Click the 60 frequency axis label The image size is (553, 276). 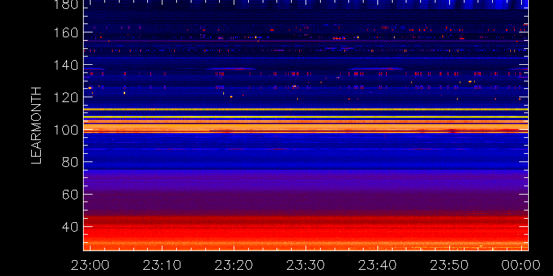point(70,195)
